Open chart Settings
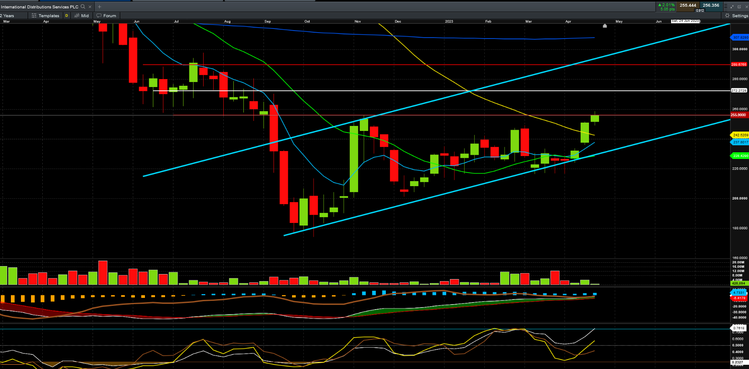749x369 pixels. (736, 16)
